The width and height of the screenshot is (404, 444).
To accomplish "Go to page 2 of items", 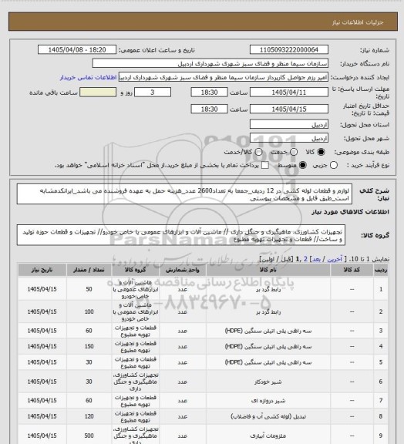I will [x=305, y=259].
